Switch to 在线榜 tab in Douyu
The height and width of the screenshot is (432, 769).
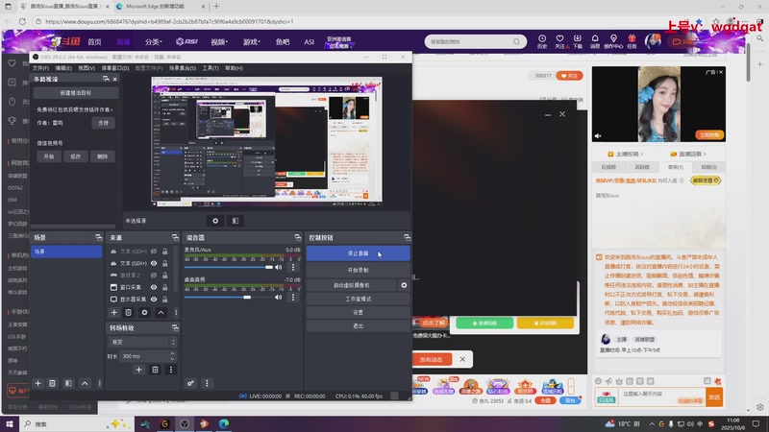(x=608, y=167)
